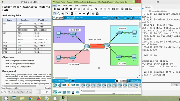Choose the Draw Line tool
The height and width of the screenshot is (101, 180).
click(x=76, y=13)
